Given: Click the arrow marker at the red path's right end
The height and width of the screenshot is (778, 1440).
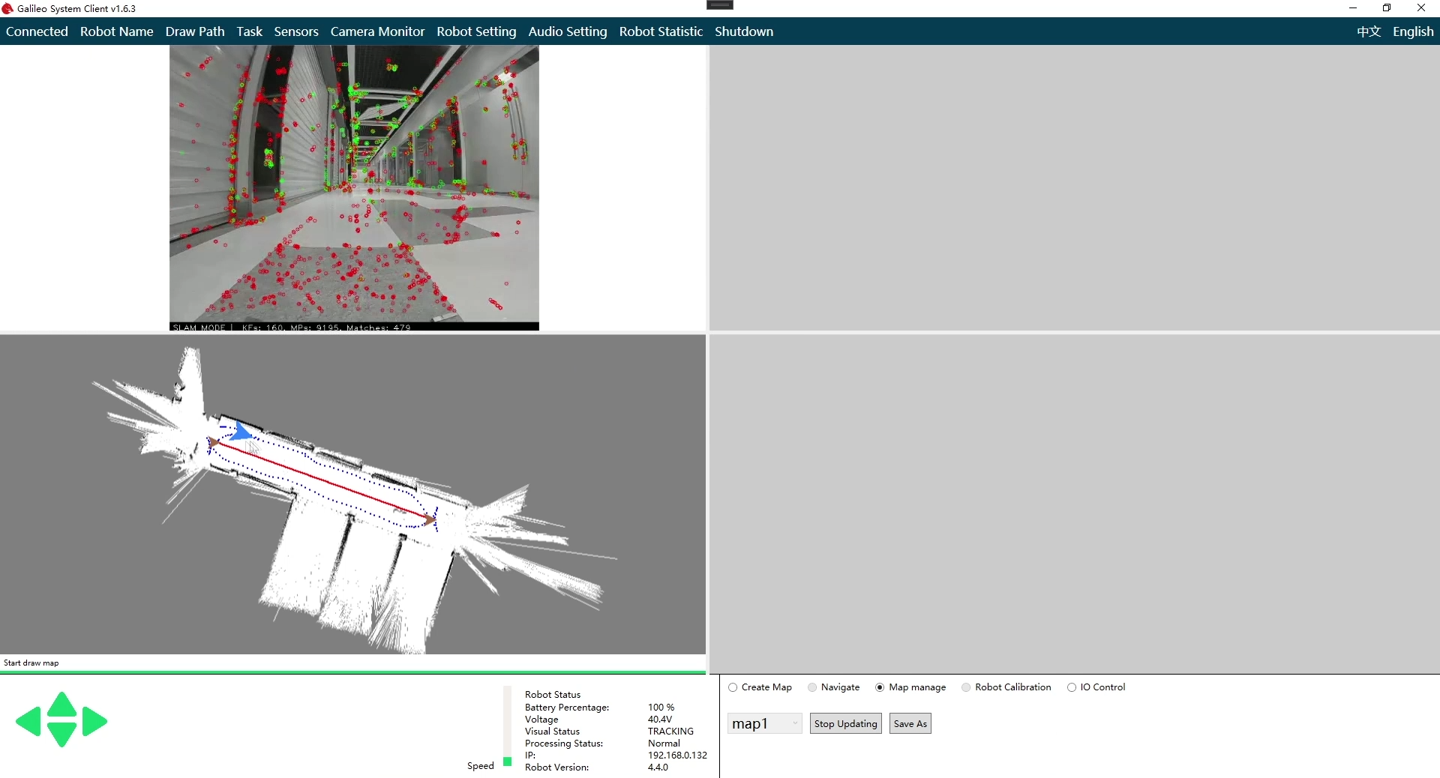Looking at the screenshot, I should click(x=429, y=519).
